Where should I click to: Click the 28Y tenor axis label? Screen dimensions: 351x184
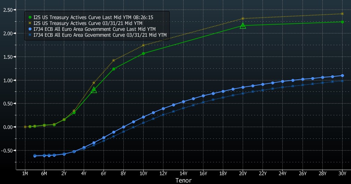[323, 173]
